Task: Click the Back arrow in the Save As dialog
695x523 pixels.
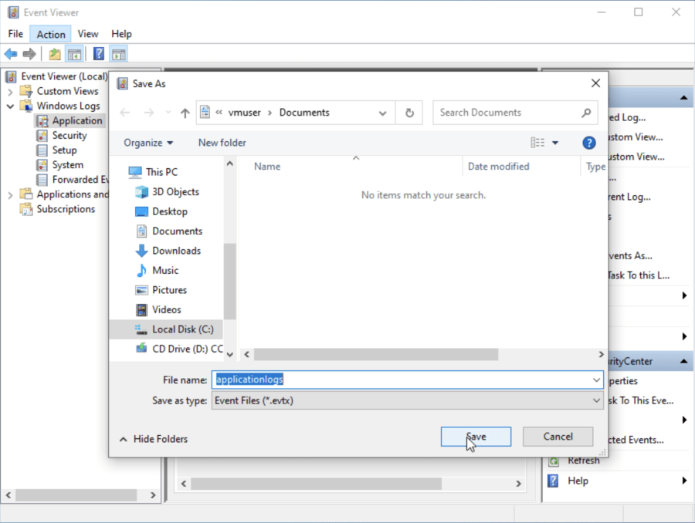Action: [x=125, y=112]
